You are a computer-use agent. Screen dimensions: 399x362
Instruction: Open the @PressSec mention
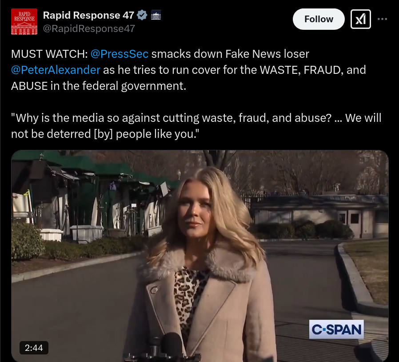click(x=120, y=54)
